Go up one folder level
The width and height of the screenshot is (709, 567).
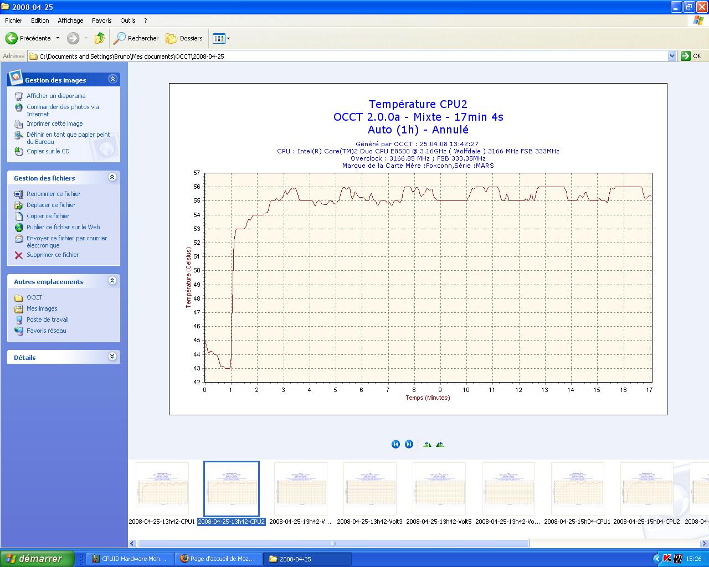tap(100, 38)
